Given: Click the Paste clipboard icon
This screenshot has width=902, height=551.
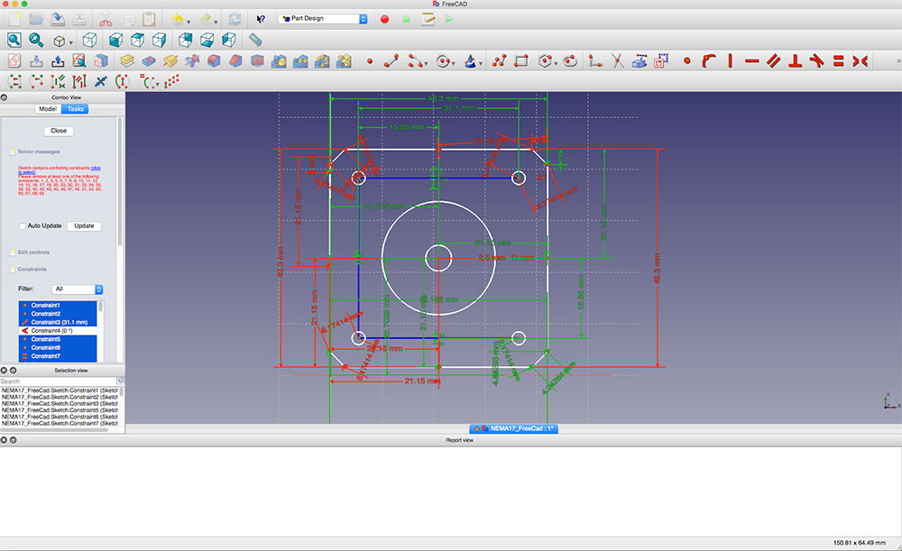Looking at the screenshot, I should tap(149, 19).
